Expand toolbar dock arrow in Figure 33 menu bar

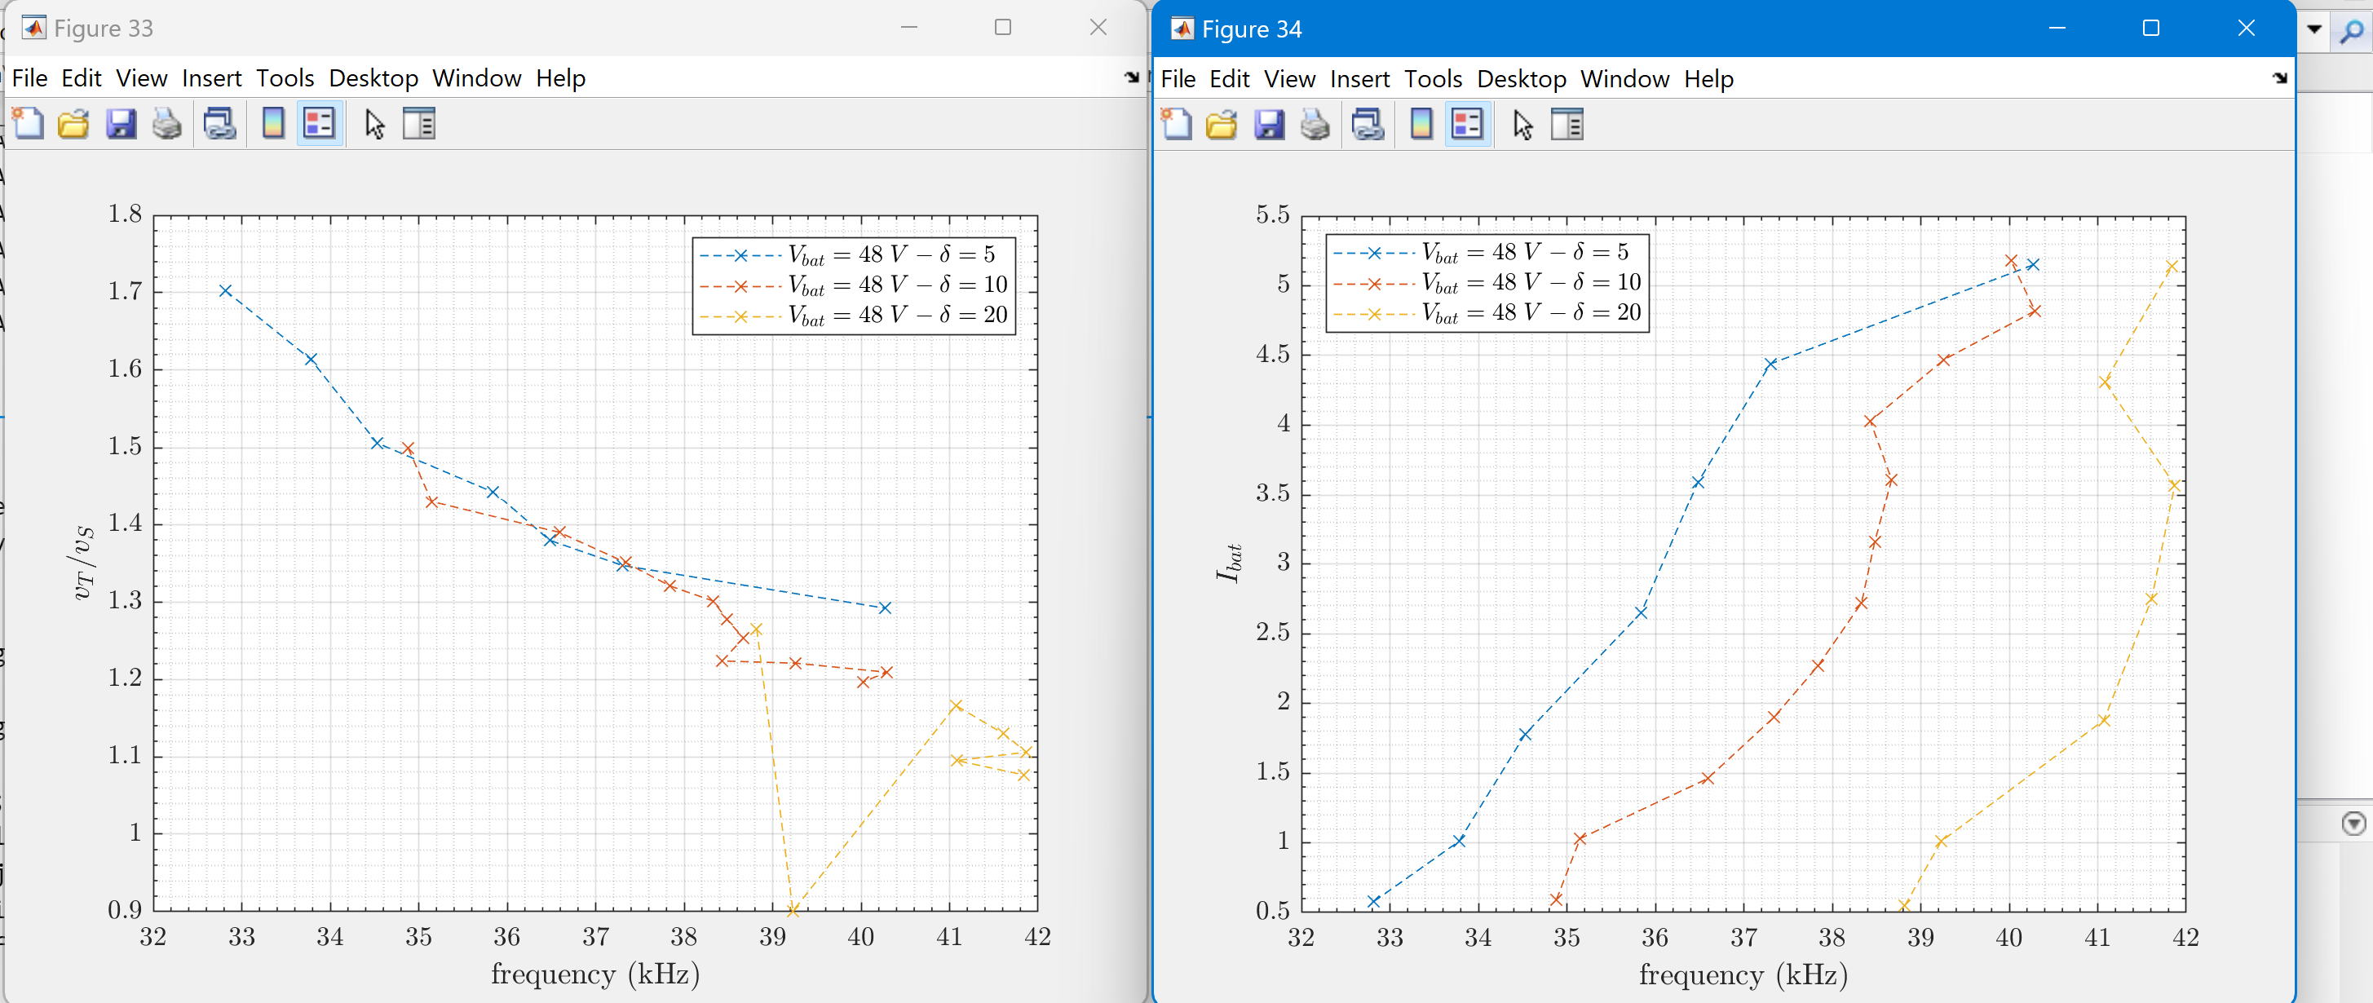1131,78
